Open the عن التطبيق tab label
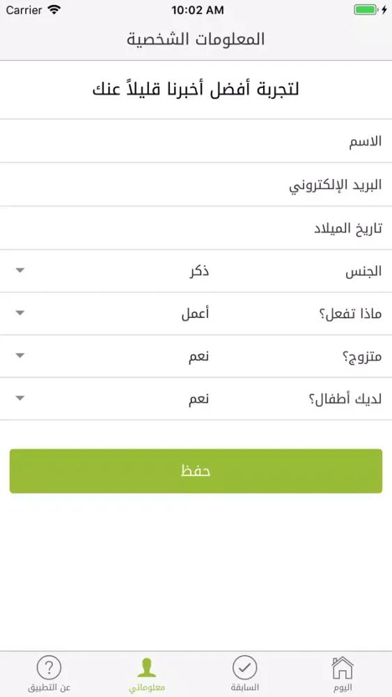 pyautogui.click(x=49, y=688)
